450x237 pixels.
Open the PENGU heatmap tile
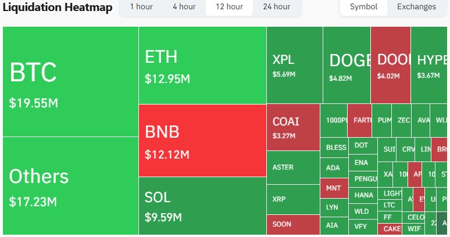pyautogui.click(x=366, y=178)
